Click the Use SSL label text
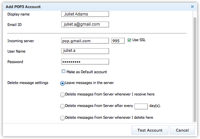Image resolution: width=200 pixels, height=139 pixels. pos(139,40)
